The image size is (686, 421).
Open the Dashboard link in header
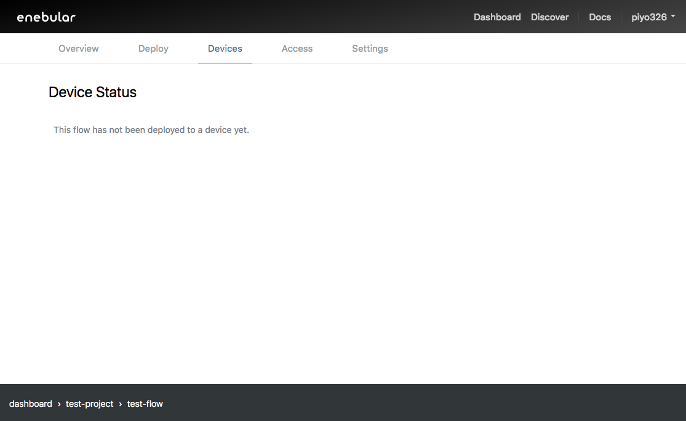(x=497, y=17)
